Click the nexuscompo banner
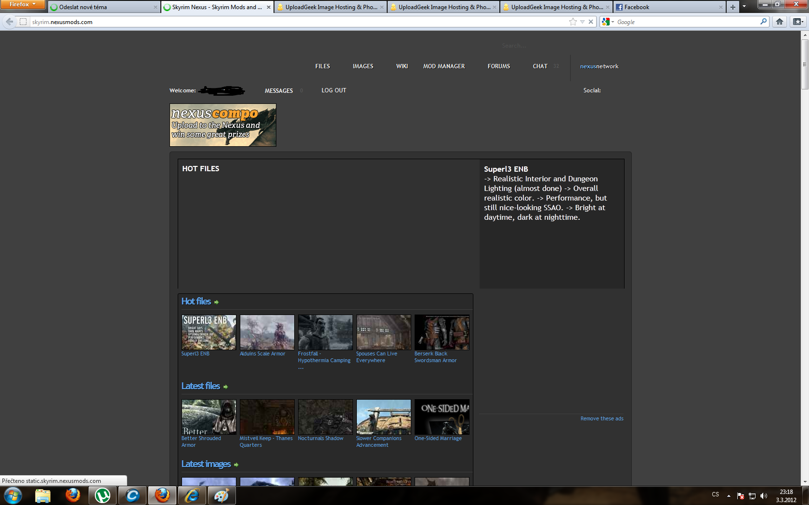This screenshot has height=505, width=809. click(223, 125)
